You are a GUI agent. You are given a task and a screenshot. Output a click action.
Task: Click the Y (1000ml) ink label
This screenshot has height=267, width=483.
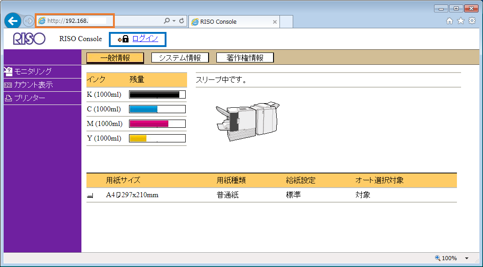(x=104, y=138)
